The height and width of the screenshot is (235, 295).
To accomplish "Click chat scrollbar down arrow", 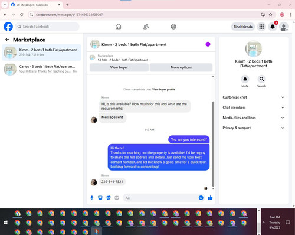I will 213,188.
